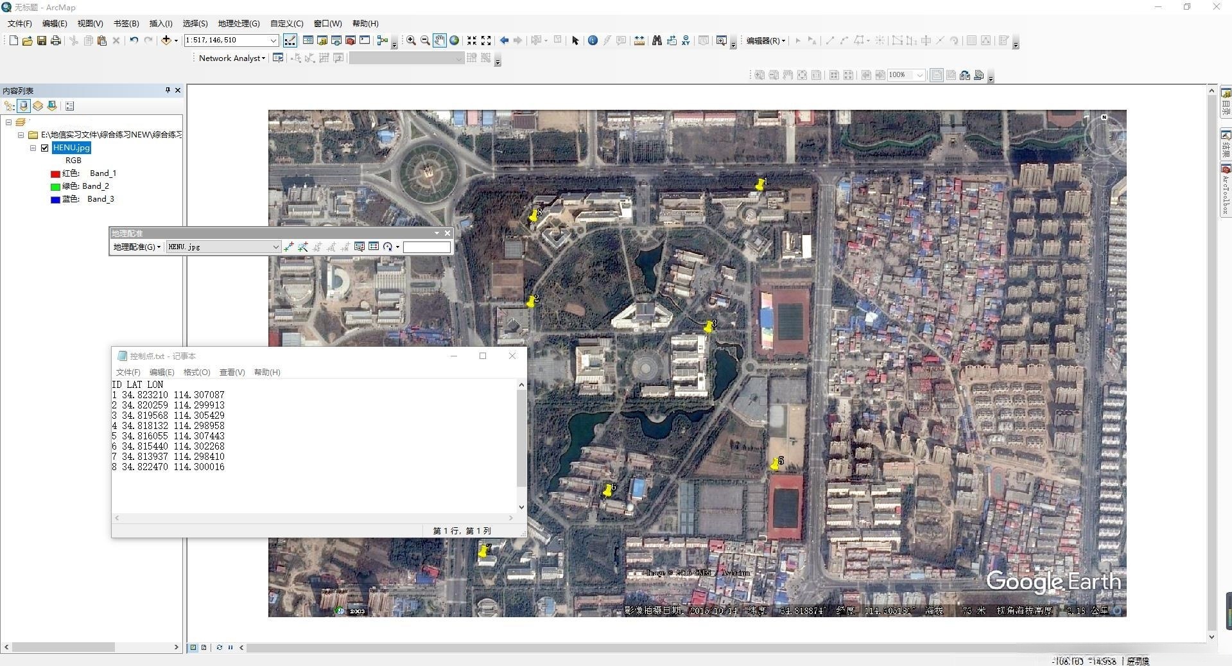Open the georeferencing link table icon

point(374,247)
